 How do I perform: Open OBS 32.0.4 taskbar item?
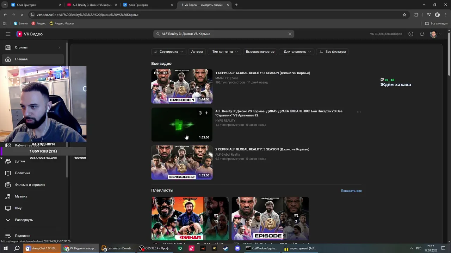[155, 248]
